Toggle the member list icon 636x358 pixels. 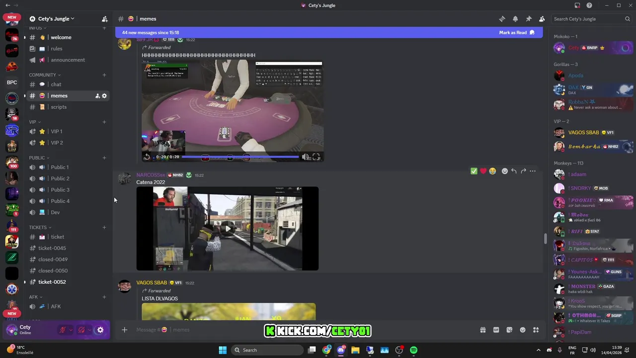click(x=542, y=19)
